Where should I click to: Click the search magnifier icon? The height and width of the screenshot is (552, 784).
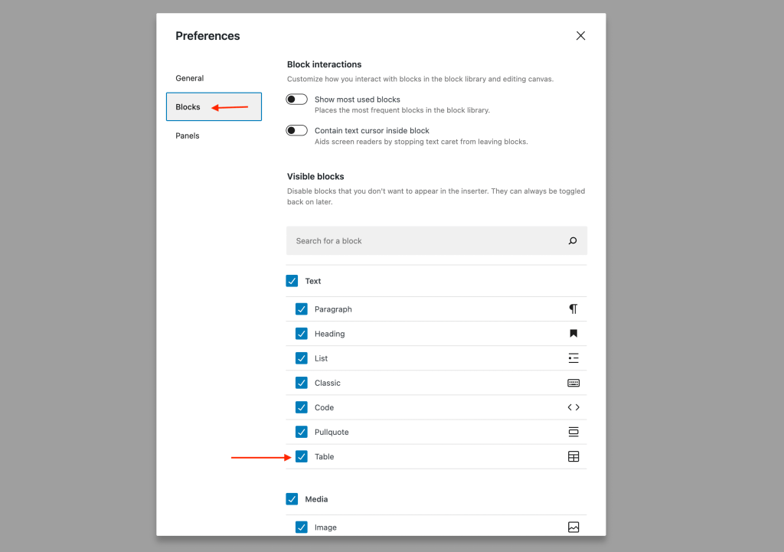(x=572, y=240)
